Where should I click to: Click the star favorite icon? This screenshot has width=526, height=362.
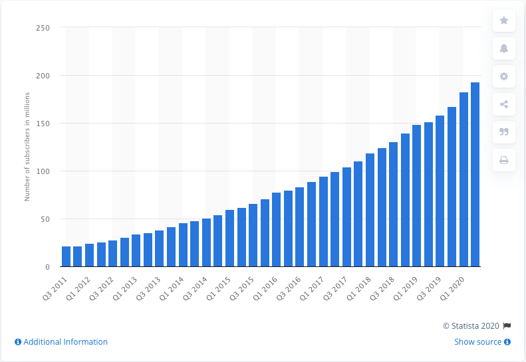(x=503, y=21)
